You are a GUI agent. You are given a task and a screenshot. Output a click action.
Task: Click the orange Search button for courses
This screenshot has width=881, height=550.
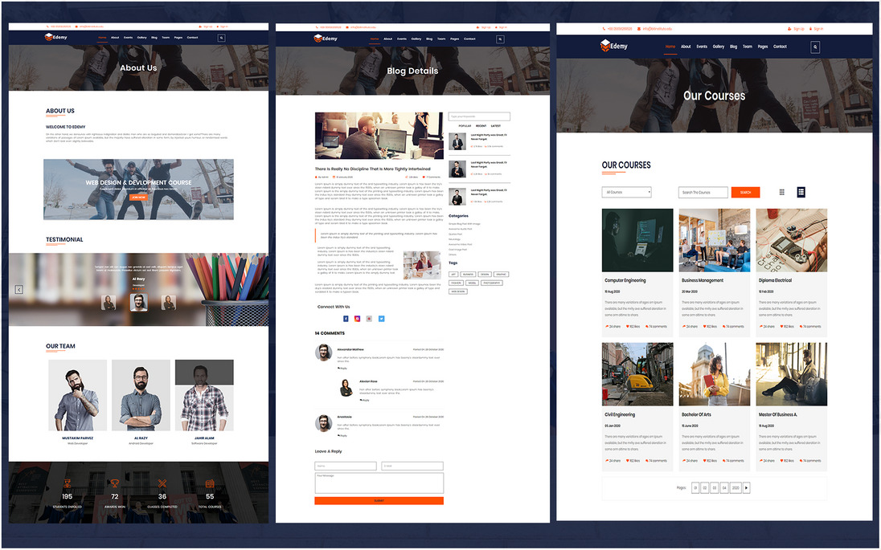click(745, 193)
